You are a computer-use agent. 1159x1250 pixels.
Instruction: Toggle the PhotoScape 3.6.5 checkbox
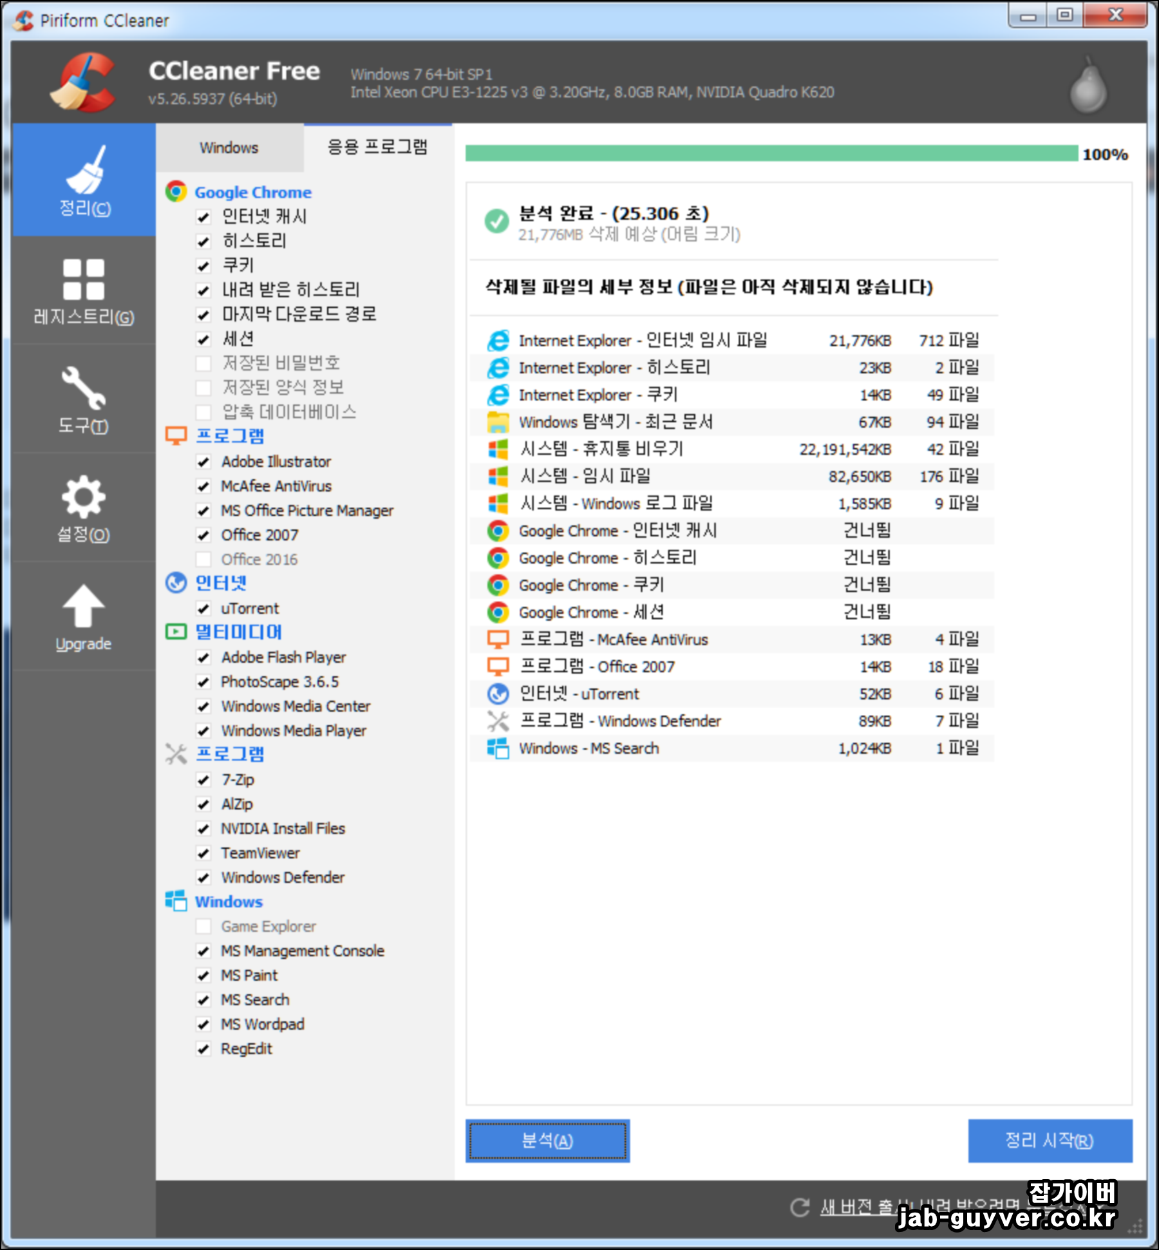pyautogui.click(x=203, y=682)
